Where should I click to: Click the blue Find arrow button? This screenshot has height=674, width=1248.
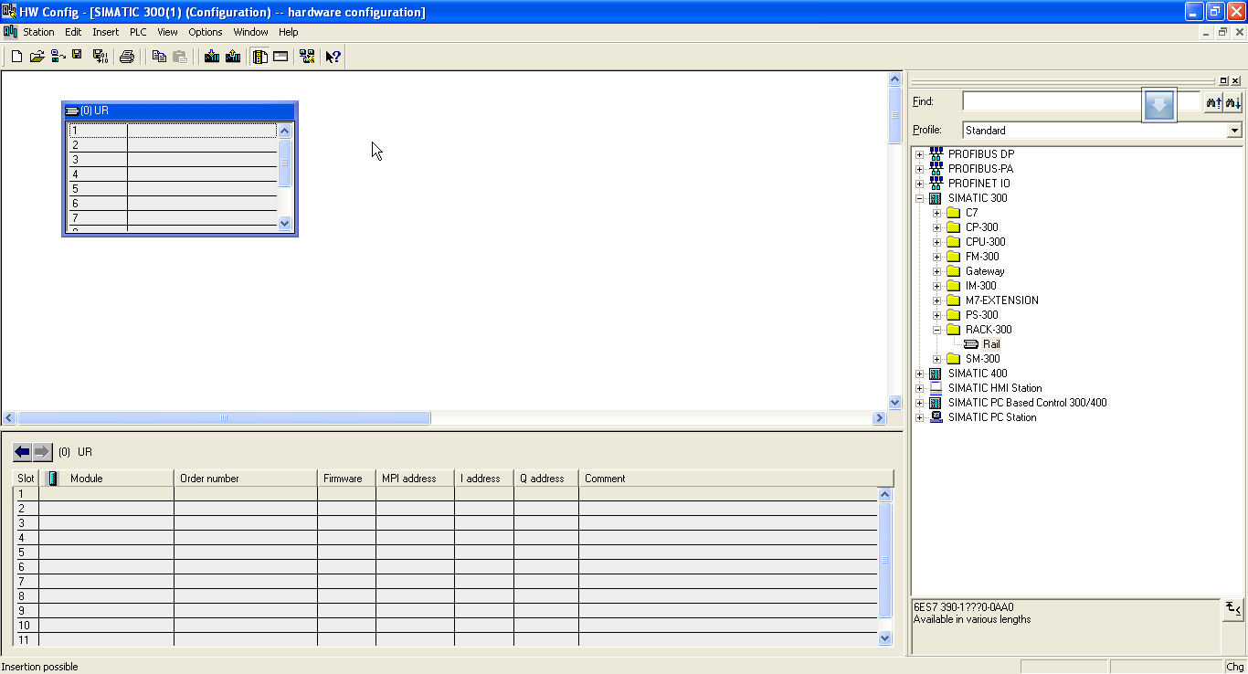click(x=1158, y=104)
